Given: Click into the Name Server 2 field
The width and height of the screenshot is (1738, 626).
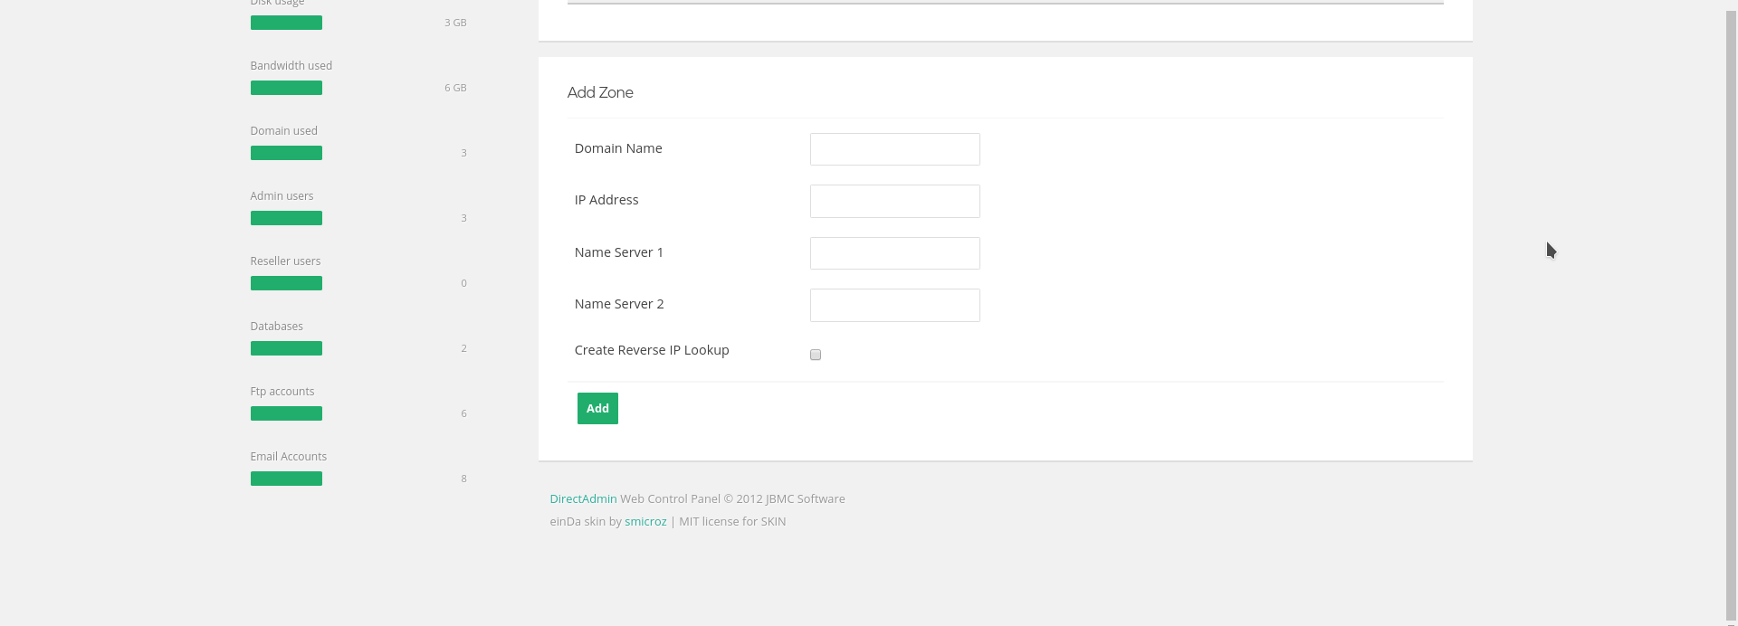Looking at the screenshot, I should [894, 305].
